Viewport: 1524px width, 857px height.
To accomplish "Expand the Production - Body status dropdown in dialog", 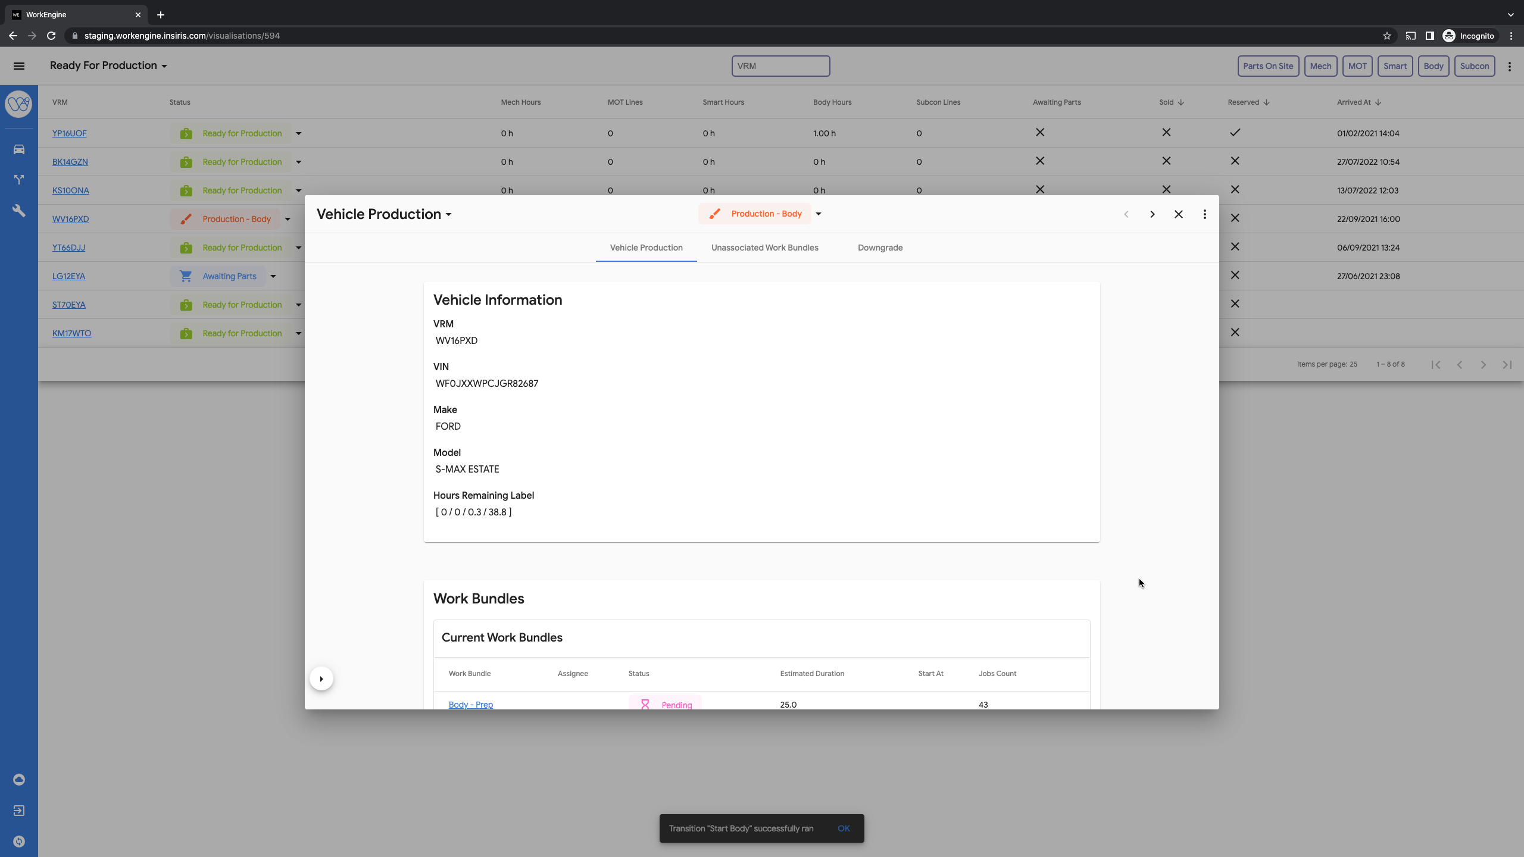I will coord(819,214).
